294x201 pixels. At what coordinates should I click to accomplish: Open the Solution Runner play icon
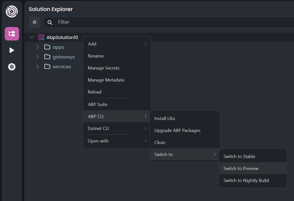(12, 50)
